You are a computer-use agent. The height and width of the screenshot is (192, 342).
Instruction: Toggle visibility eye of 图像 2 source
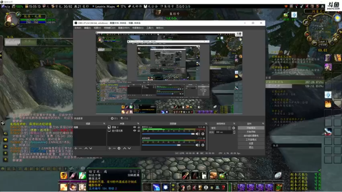pos(135,127)
